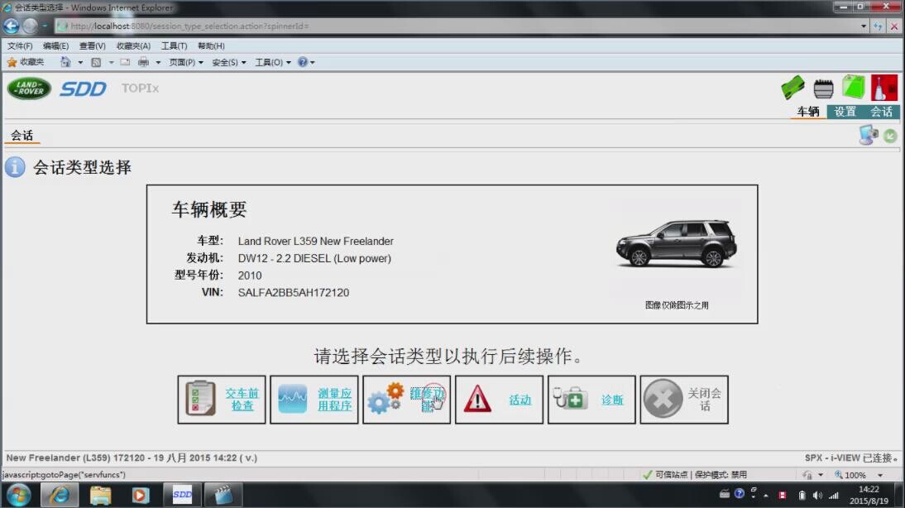Click the red warning triangle icon
Image resolution: width=905 pixels, height=508 pixels.
pos(477,399)
